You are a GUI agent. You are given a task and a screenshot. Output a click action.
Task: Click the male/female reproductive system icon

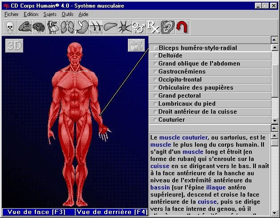pos(138,27)
